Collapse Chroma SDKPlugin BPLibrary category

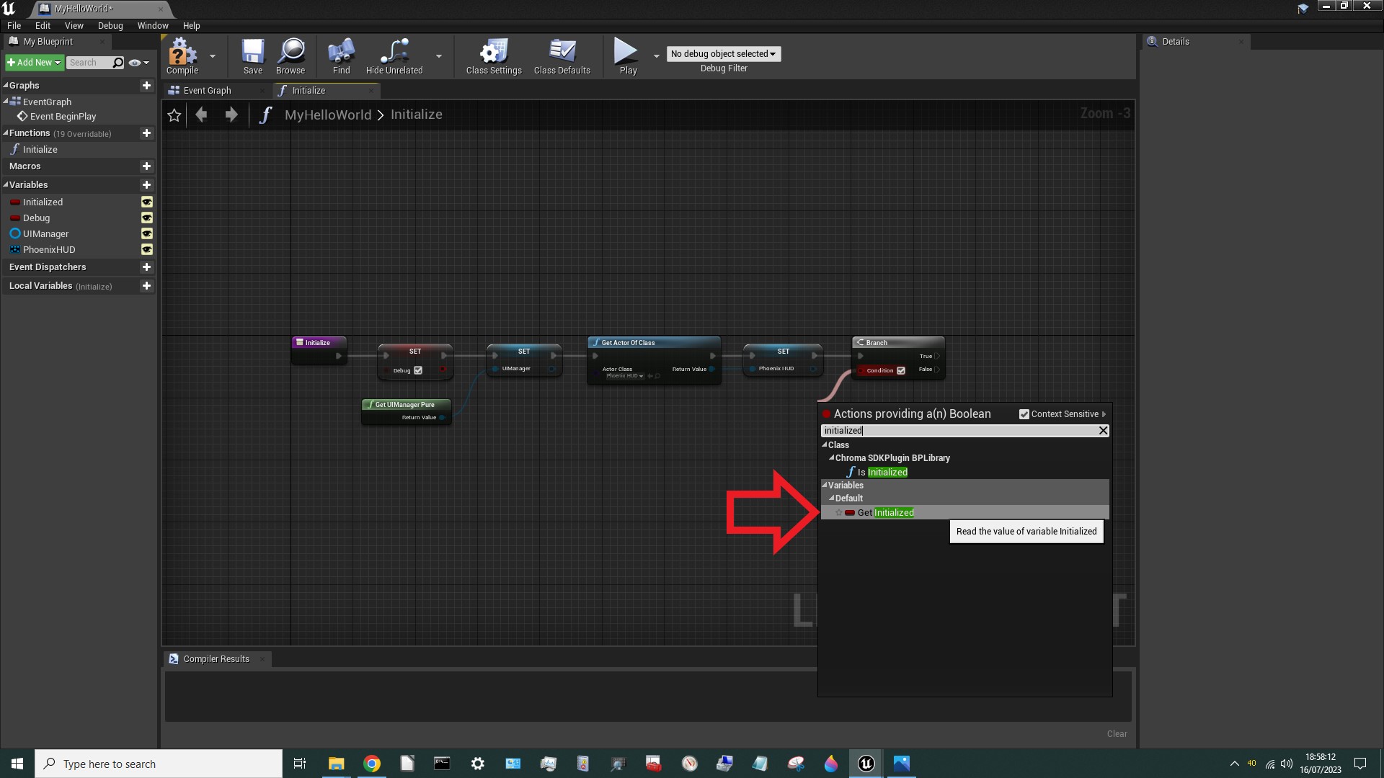tap(832, 458)
